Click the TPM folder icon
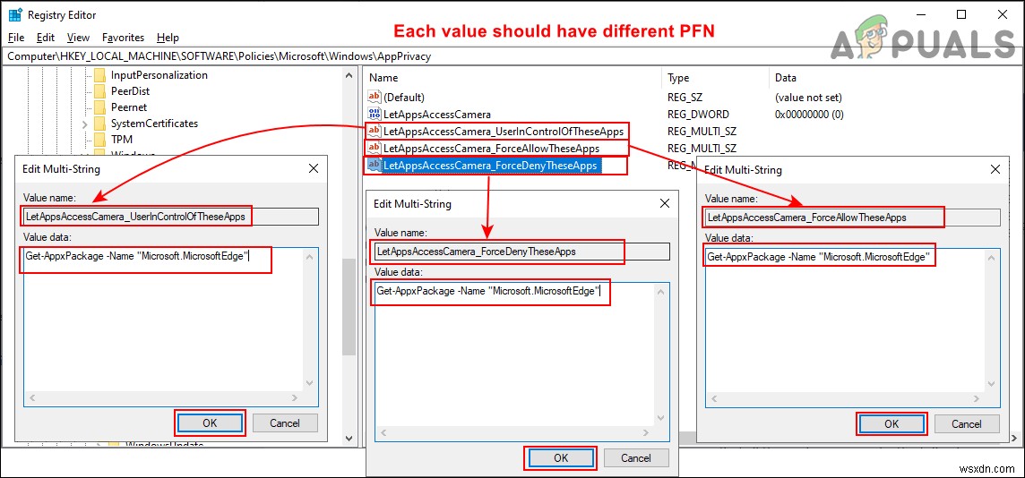Viewport: 1025px width, 478px height. click(x=99, y=139)
